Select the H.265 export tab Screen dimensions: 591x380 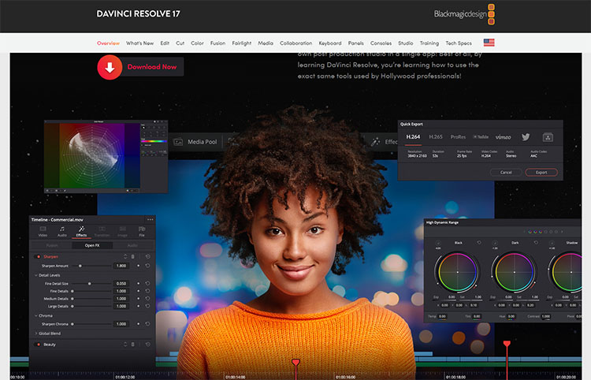coord(436,137)
